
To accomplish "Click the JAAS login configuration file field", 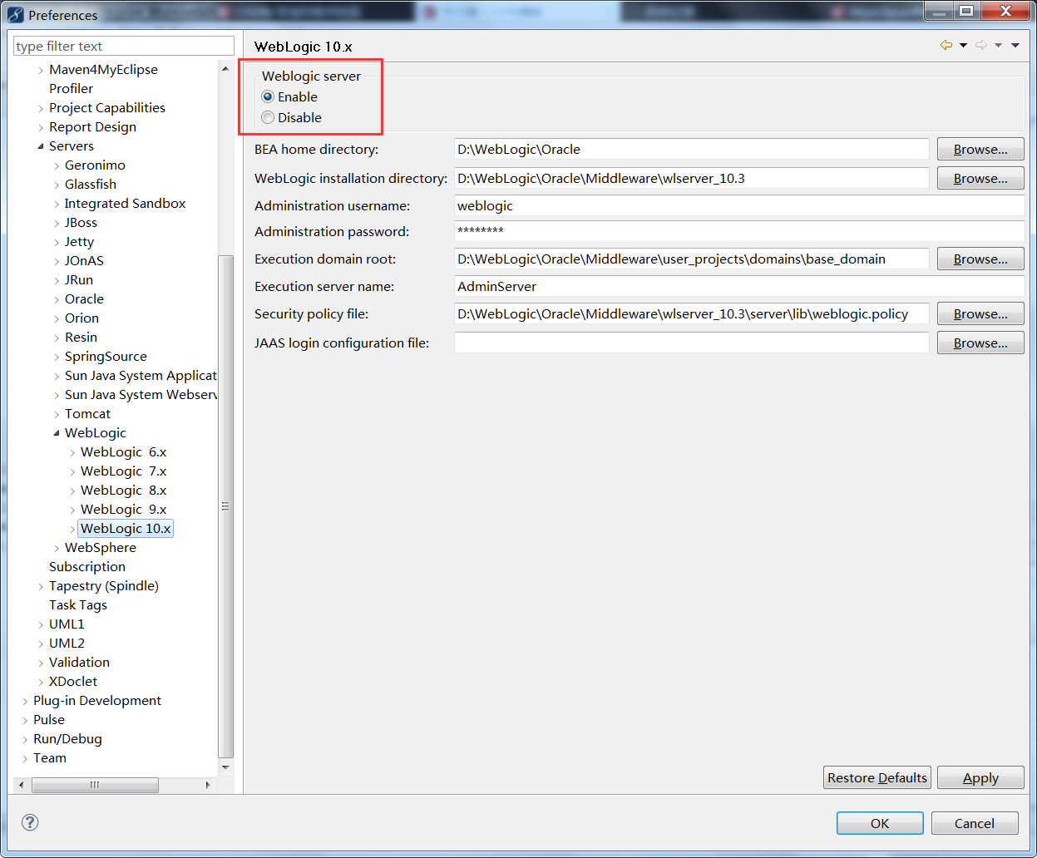I will (x=692, y=343).
